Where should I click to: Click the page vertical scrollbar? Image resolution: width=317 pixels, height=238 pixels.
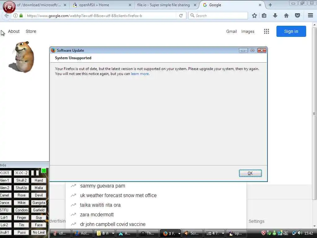pyautogui.click(x=314, y=113)
